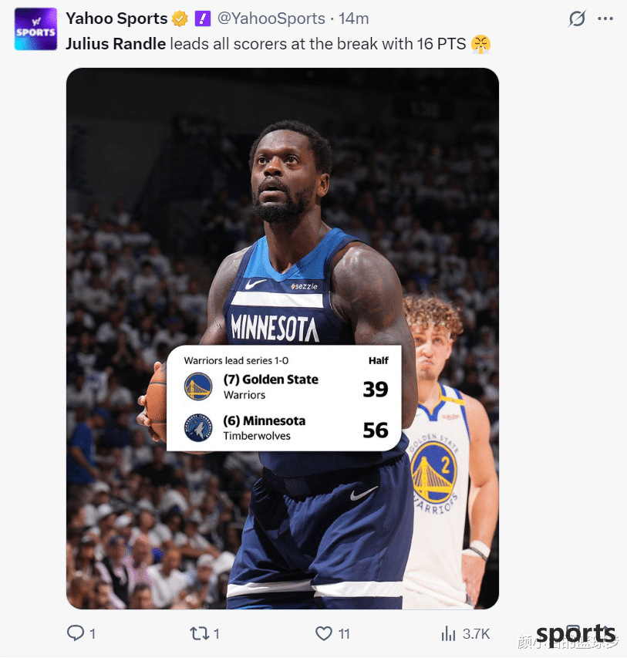Repost the tweet using retweet arrows
627x658 pixels.
pyautogui.click(x=199, y=633)
